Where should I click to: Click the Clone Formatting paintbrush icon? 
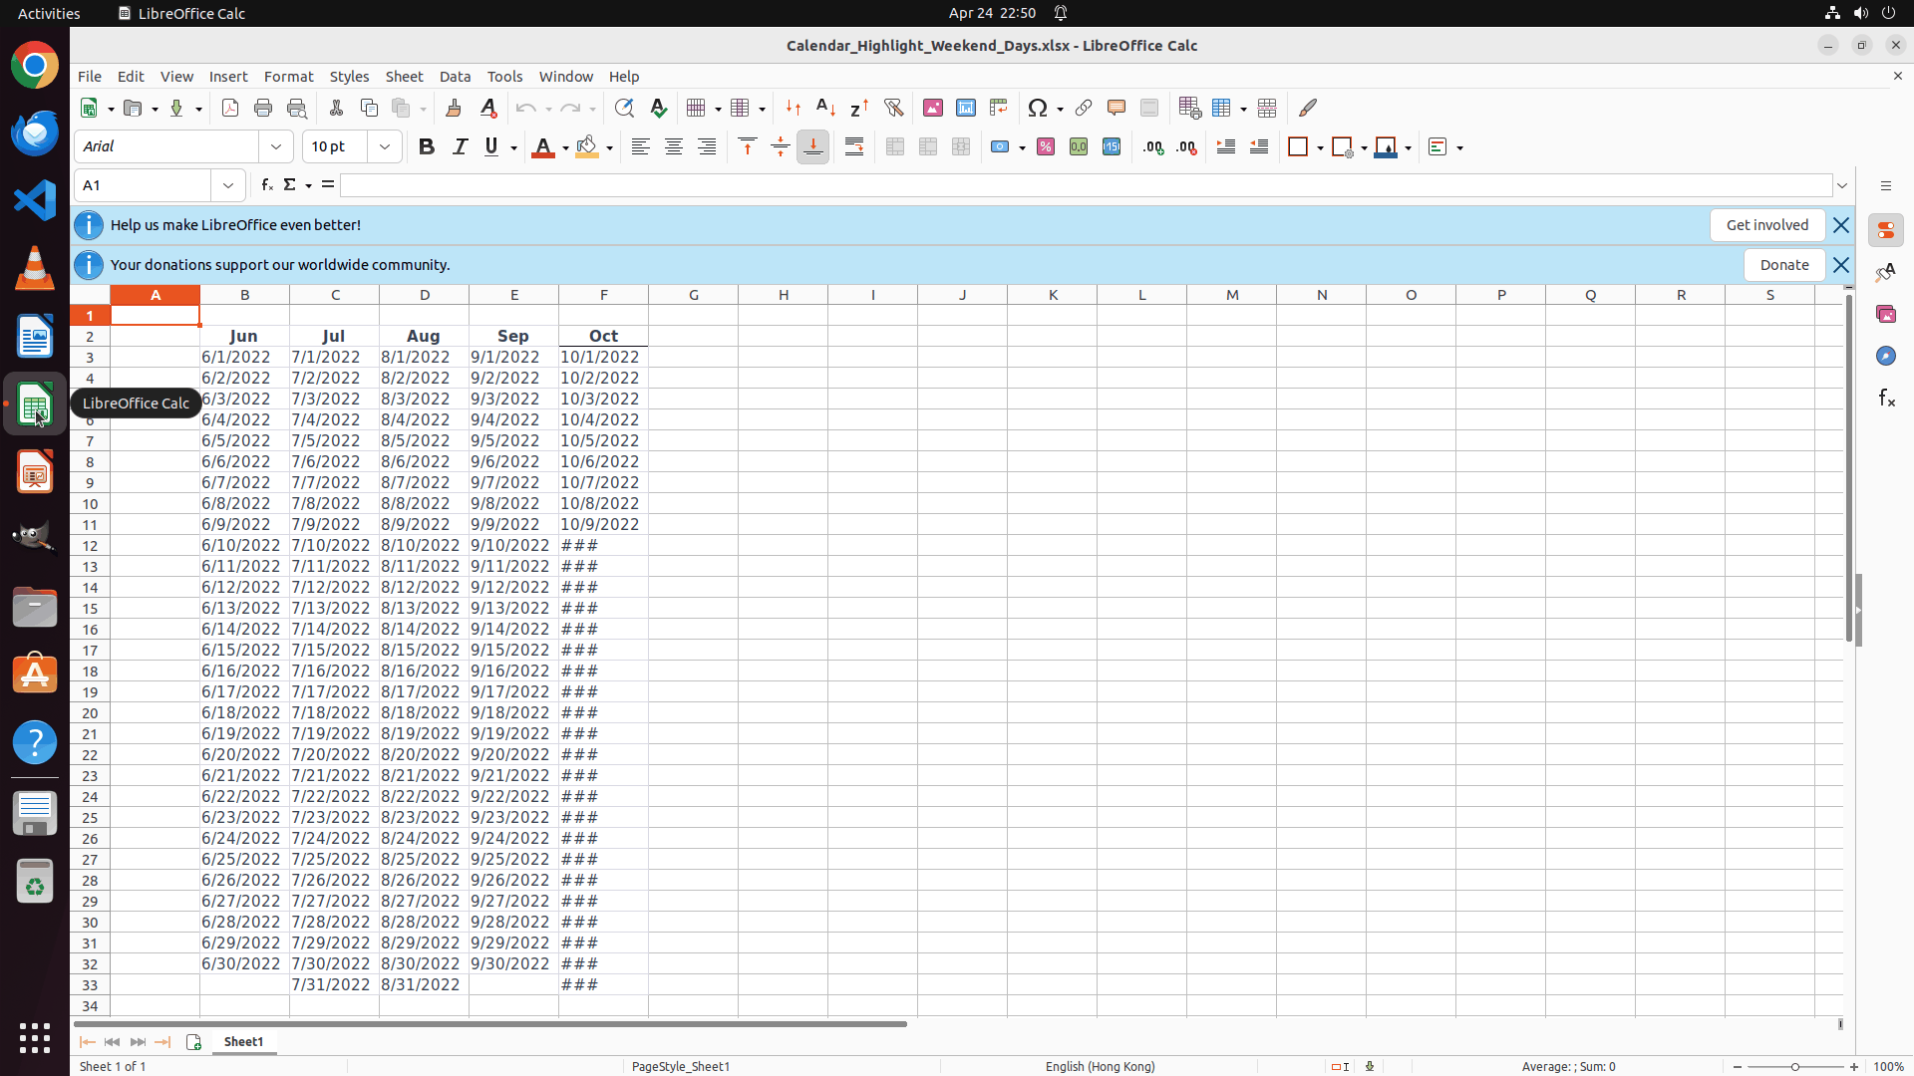click(454, 108)
